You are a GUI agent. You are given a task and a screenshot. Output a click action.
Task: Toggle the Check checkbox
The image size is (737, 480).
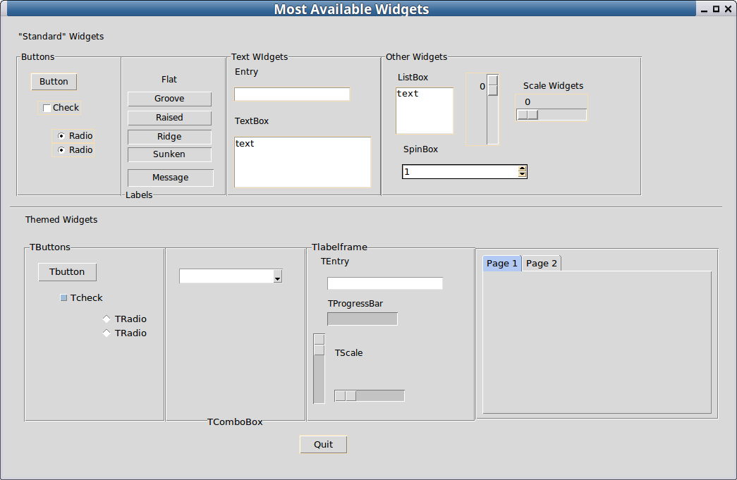(47, 108)
